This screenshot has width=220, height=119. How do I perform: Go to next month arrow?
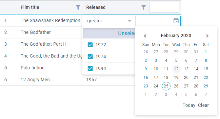point(207,36)
